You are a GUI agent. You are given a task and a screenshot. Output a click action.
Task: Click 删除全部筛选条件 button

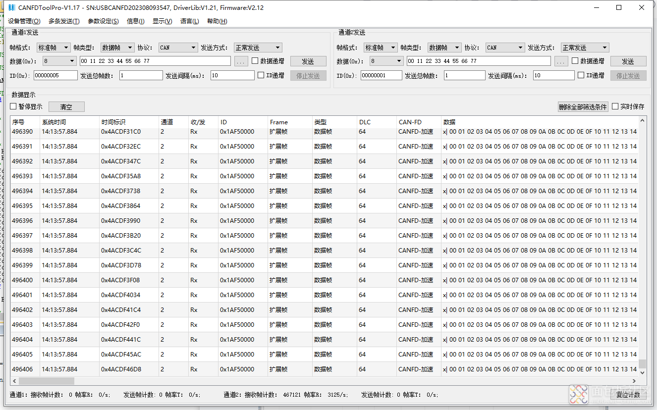(x=583, y=107)
